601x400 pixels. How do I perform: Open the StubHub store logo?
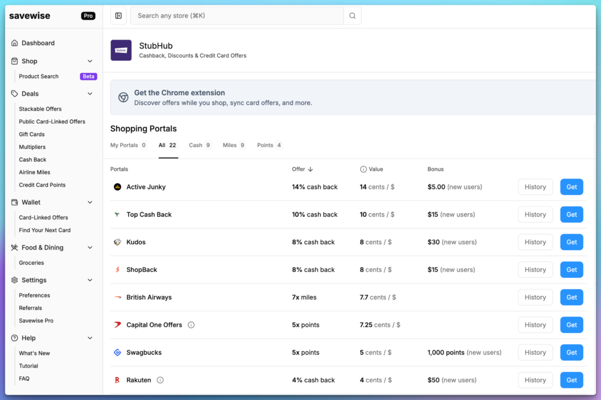[x=121, y=51]
